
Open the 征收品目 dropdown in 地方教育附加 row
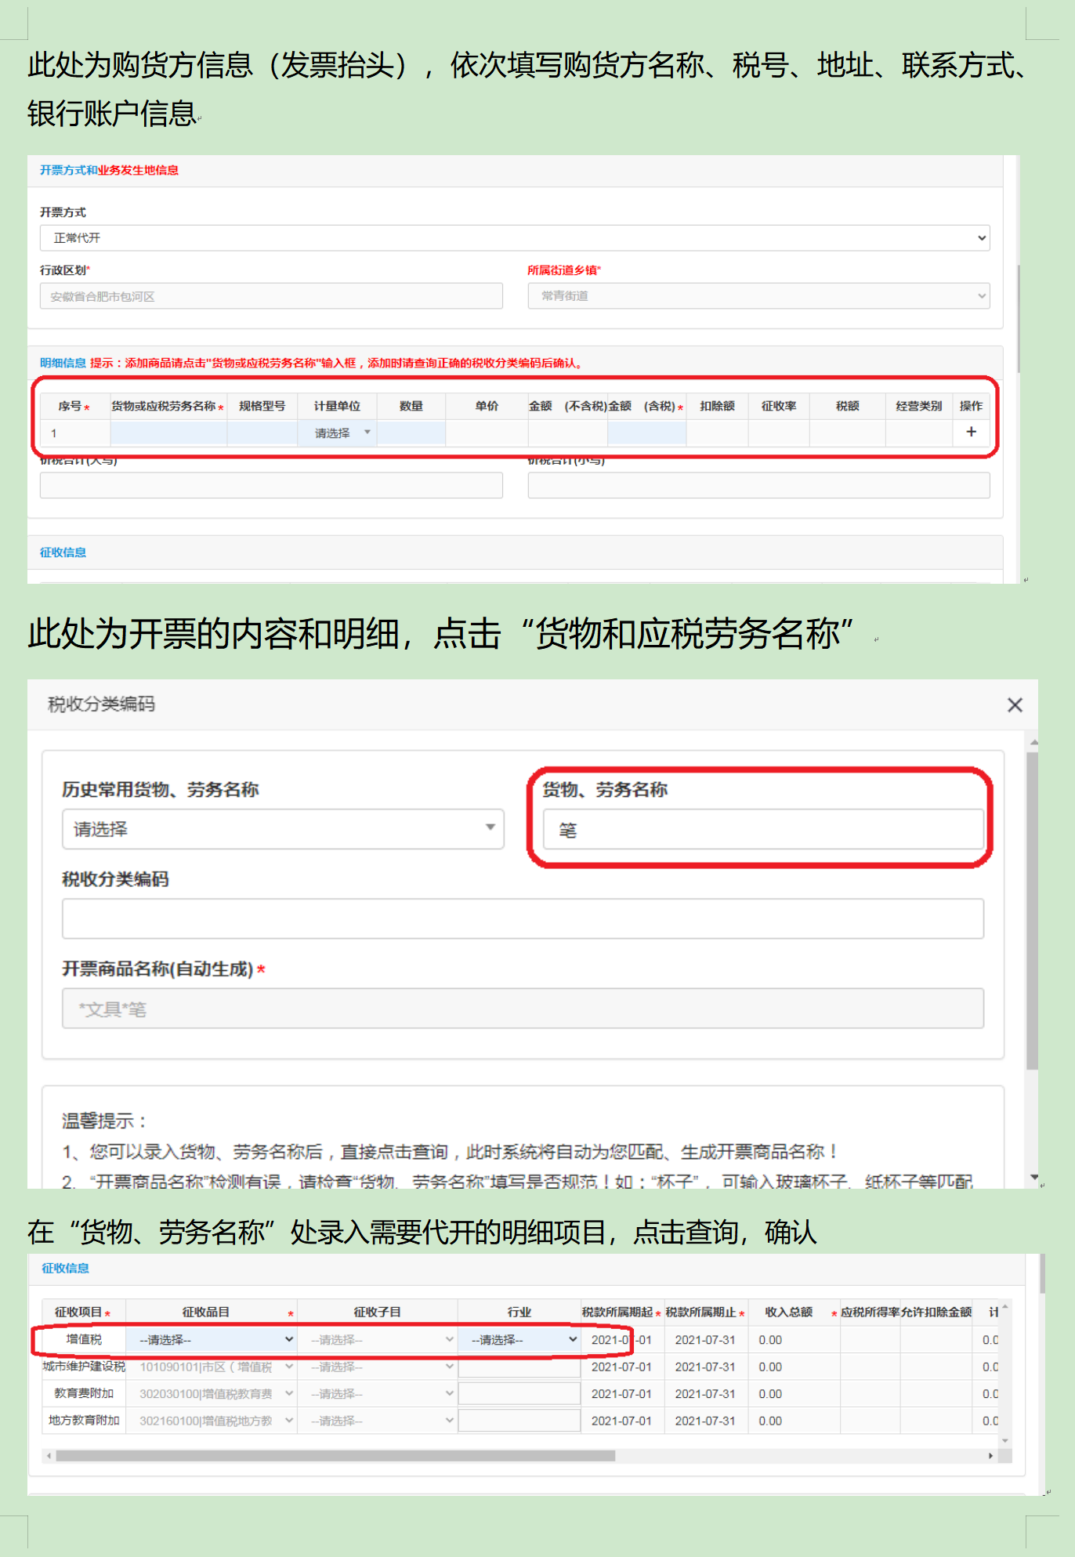[212, 1421]
